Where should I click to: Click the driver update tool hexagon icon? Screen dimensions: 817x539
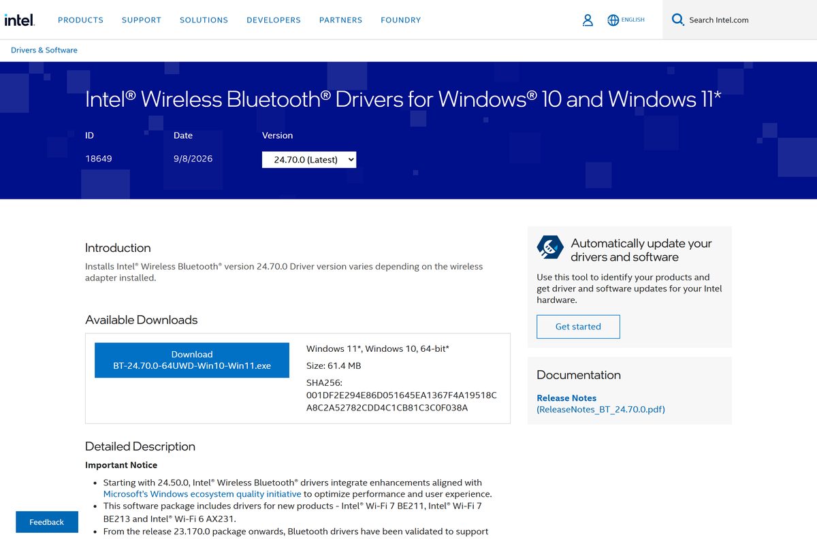point(549,248)
